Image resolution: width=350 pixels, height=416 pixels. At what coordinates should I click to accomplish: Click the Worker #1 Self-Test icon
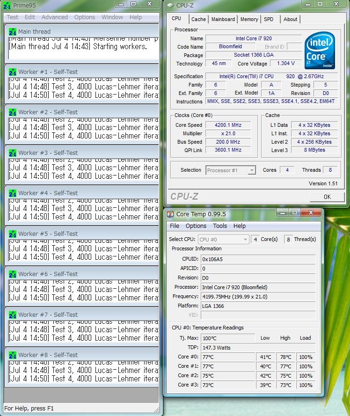(x=13, y=72)
